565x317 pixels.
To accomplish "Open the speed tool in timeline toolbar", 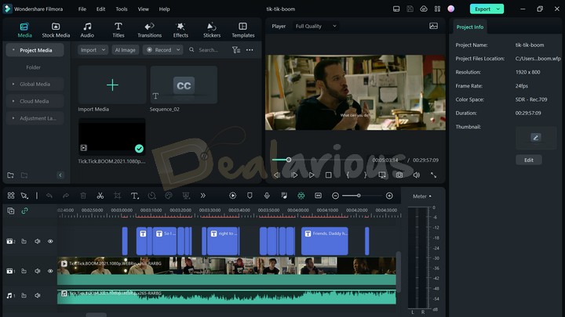I will click(x=151, y=196).
